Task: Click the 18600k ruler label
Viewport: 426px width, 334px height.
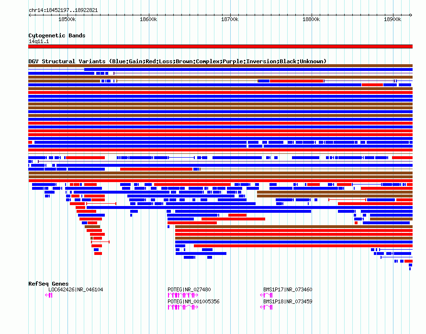Action: [148, 19]
